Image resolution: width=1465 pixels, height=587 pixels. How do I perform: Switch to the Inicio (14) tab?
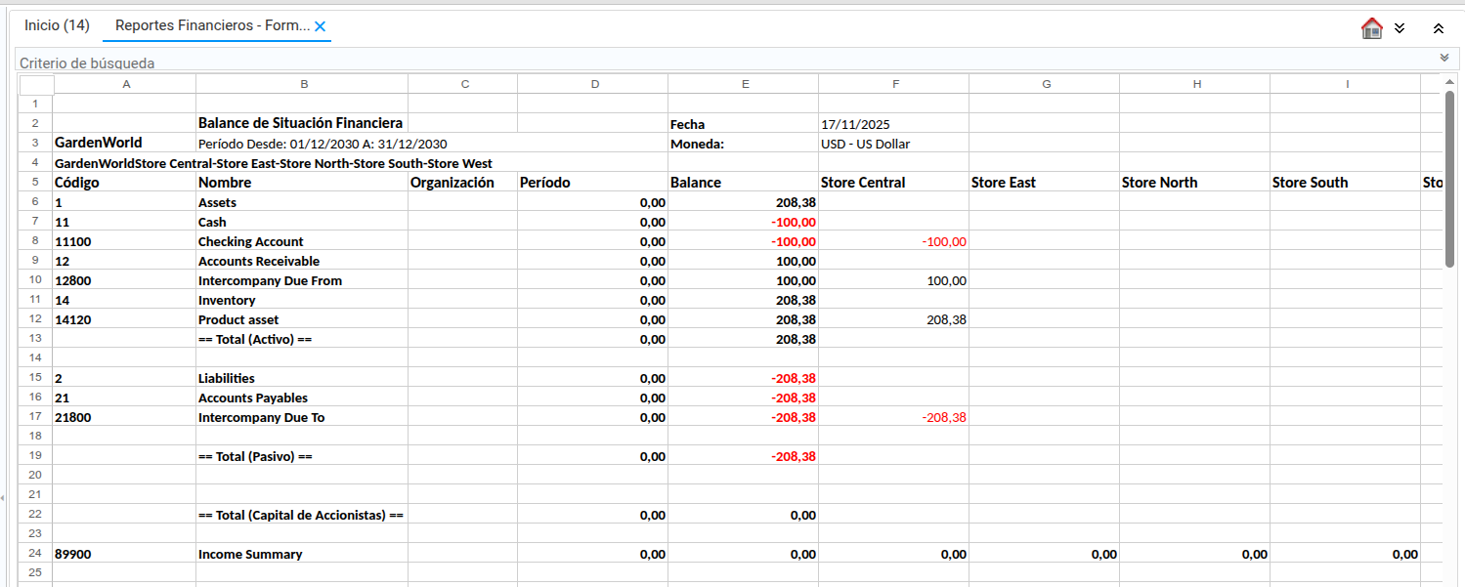click(56, 25)
